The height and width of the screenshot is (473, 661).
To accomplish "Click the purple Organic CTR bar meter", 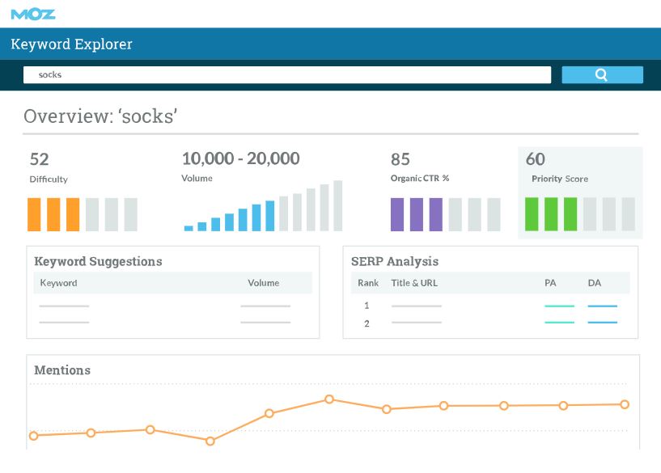I will click(446, 214).
